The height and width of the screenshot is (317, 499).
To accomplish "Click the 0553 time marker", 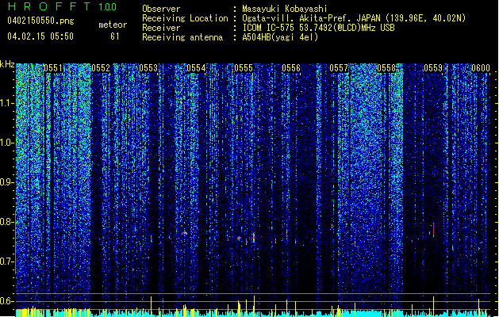I will 148,68.
